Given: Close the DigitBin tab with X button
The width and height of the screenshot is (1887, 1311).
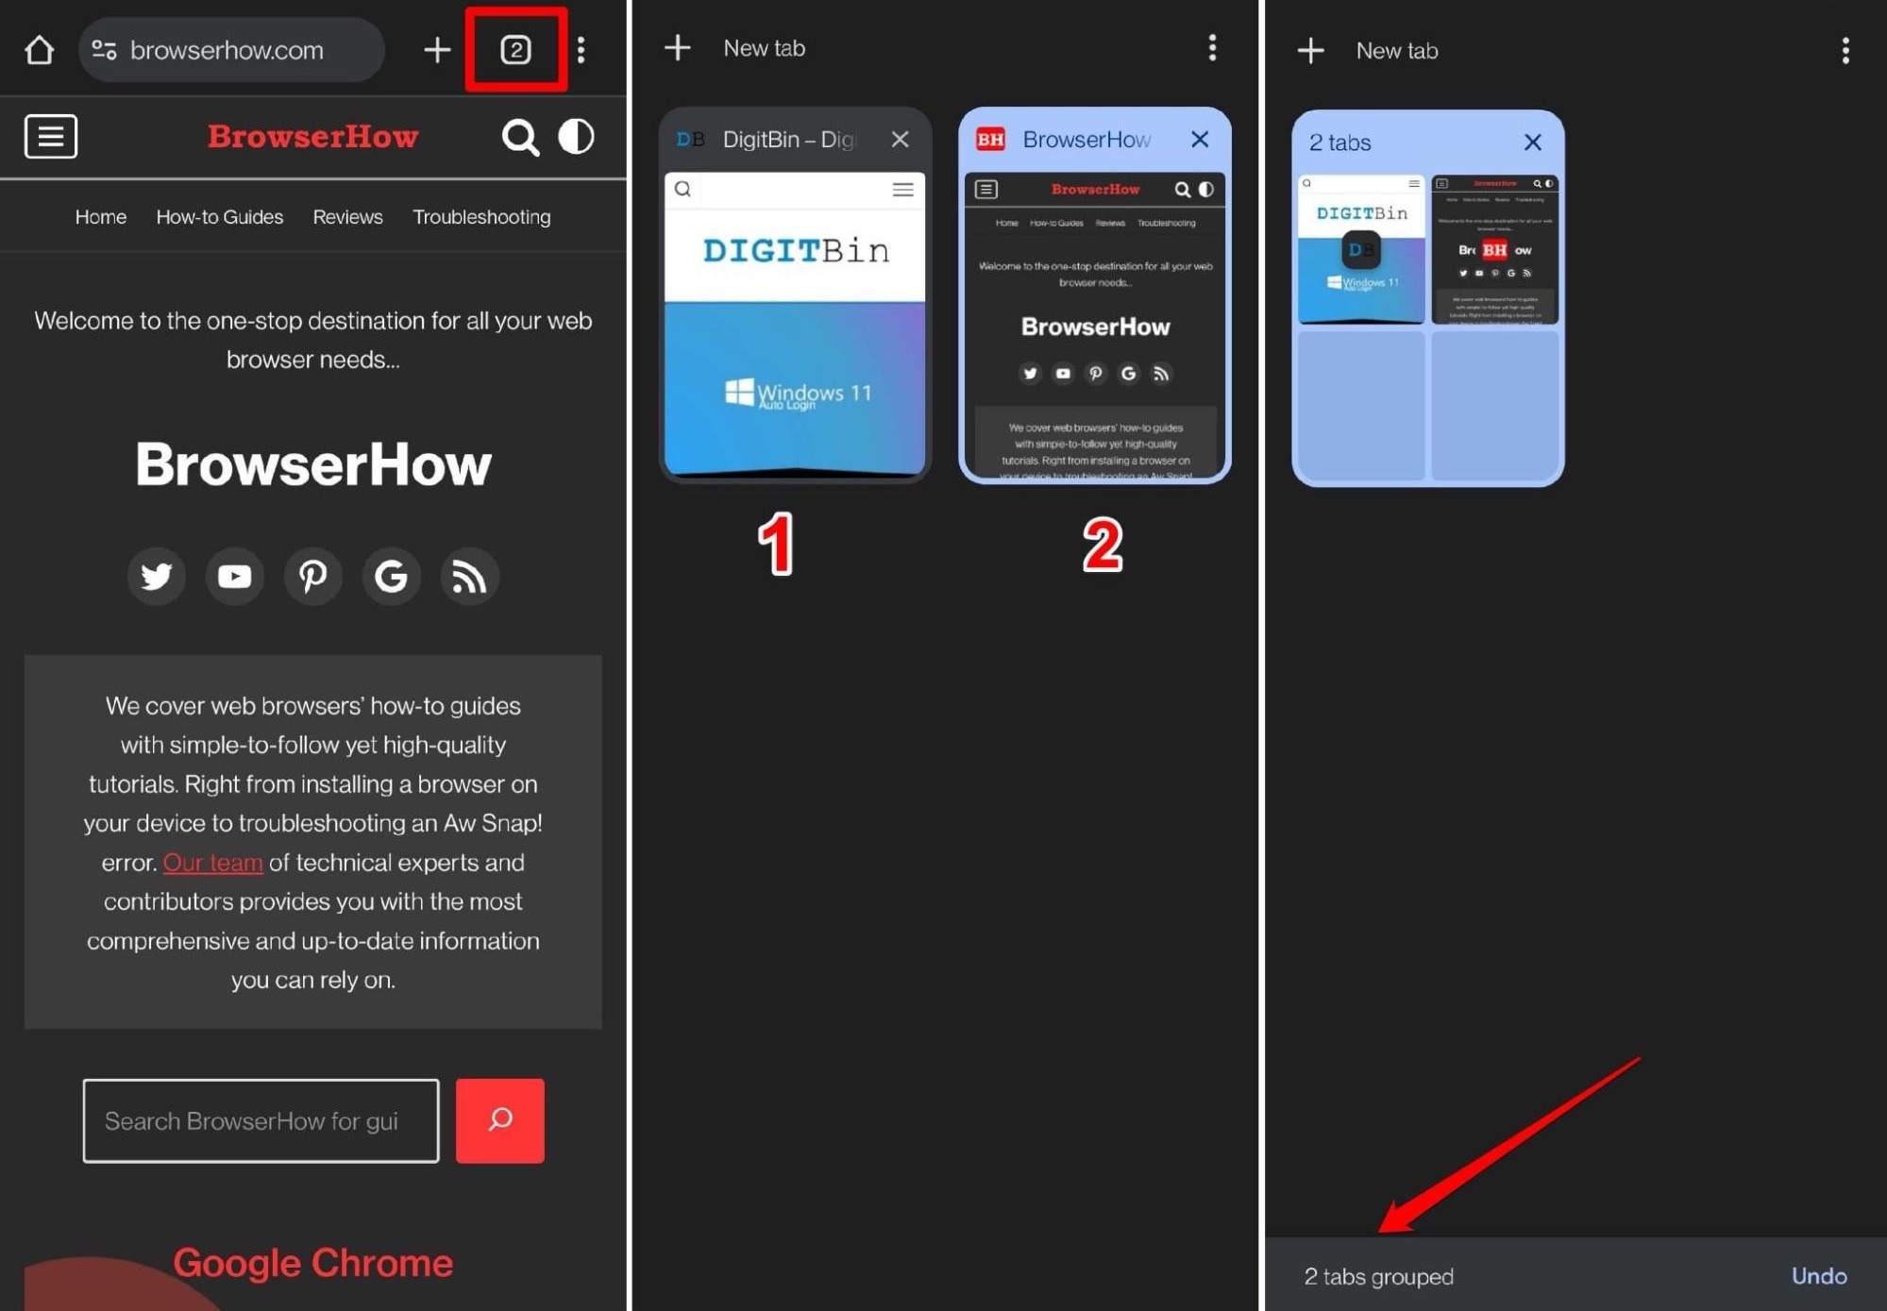Looking at the screenshot, I should pos(901,139).
